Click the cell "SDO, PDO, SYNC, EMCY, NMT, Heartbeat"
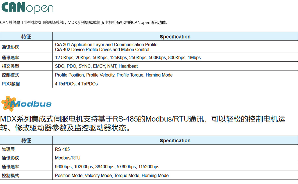 pyautogui.click(x=96, y=66)
